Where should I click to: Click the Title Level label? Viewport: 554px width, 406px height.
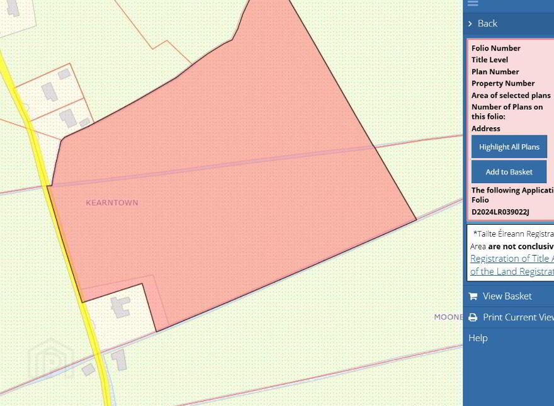click(490, 60)
